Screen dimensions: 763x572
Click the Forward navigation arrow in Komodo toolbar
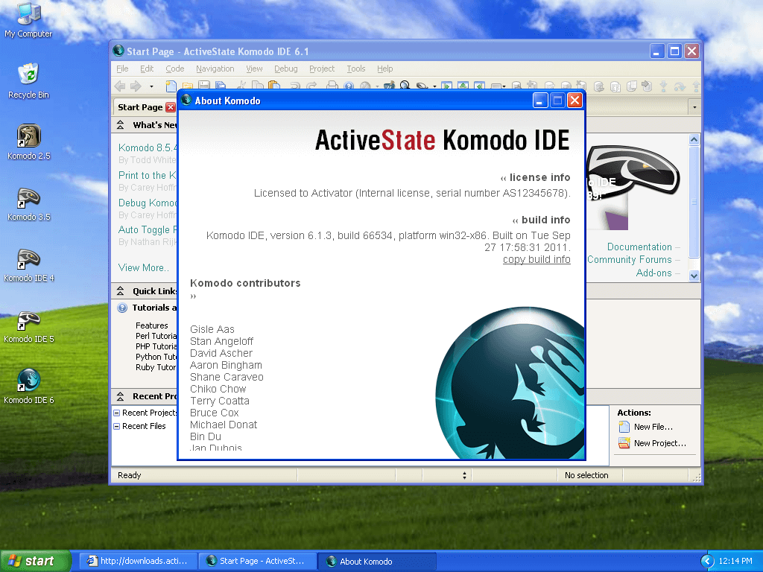tap(136, 86)
